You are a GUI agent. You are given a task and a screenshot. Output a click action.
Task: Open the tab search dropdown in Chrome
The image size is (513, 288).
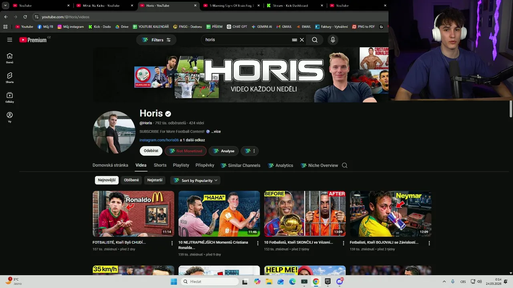pos(6,6)
